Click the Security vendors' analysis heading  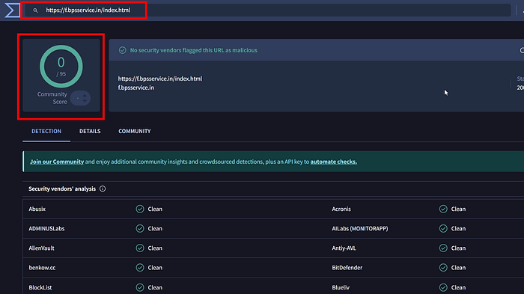[62, 189]
